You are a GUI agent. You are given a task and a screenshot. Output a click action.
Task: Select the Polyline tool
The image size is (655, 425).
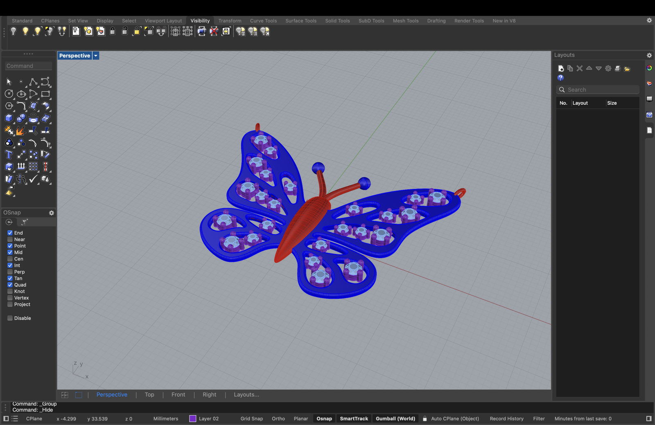click(x=33, y=82)
